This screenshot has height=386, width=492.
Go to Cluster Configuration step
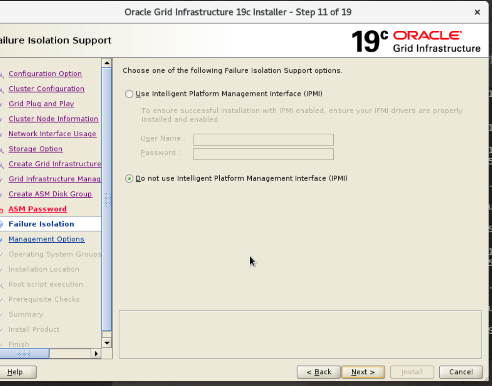click(x=47, y=89)
